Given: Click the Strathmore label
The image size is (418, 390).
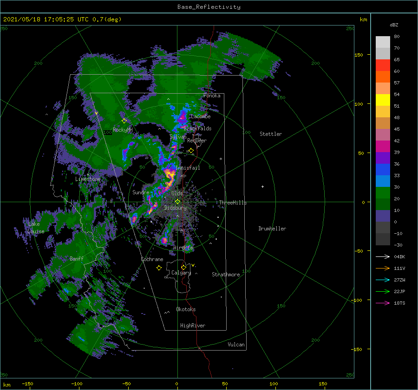Looking at the screenshot, I should pyautogui.click(x=226, y=275).
